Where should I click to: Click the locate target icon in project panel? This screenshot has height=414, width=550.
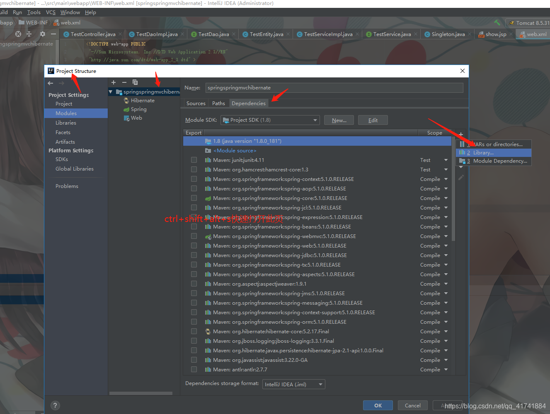pyautogui.click(x=18, y=34)
